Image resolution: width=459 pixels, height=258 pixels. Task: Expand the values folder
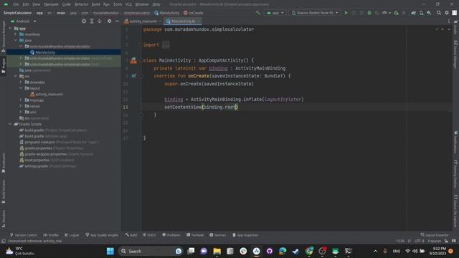(21, 106)
